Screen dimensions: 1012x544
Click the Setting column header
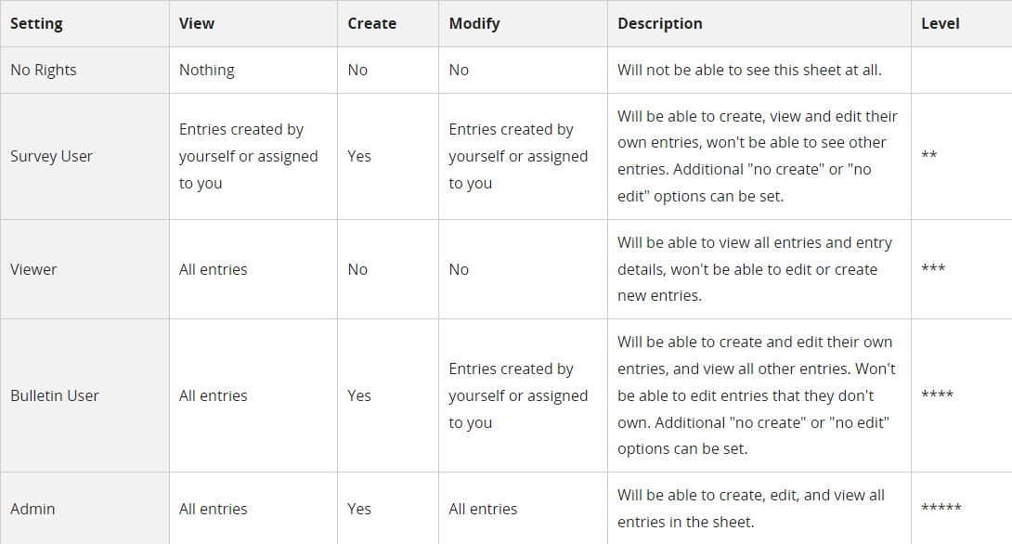tap(84, 24)
